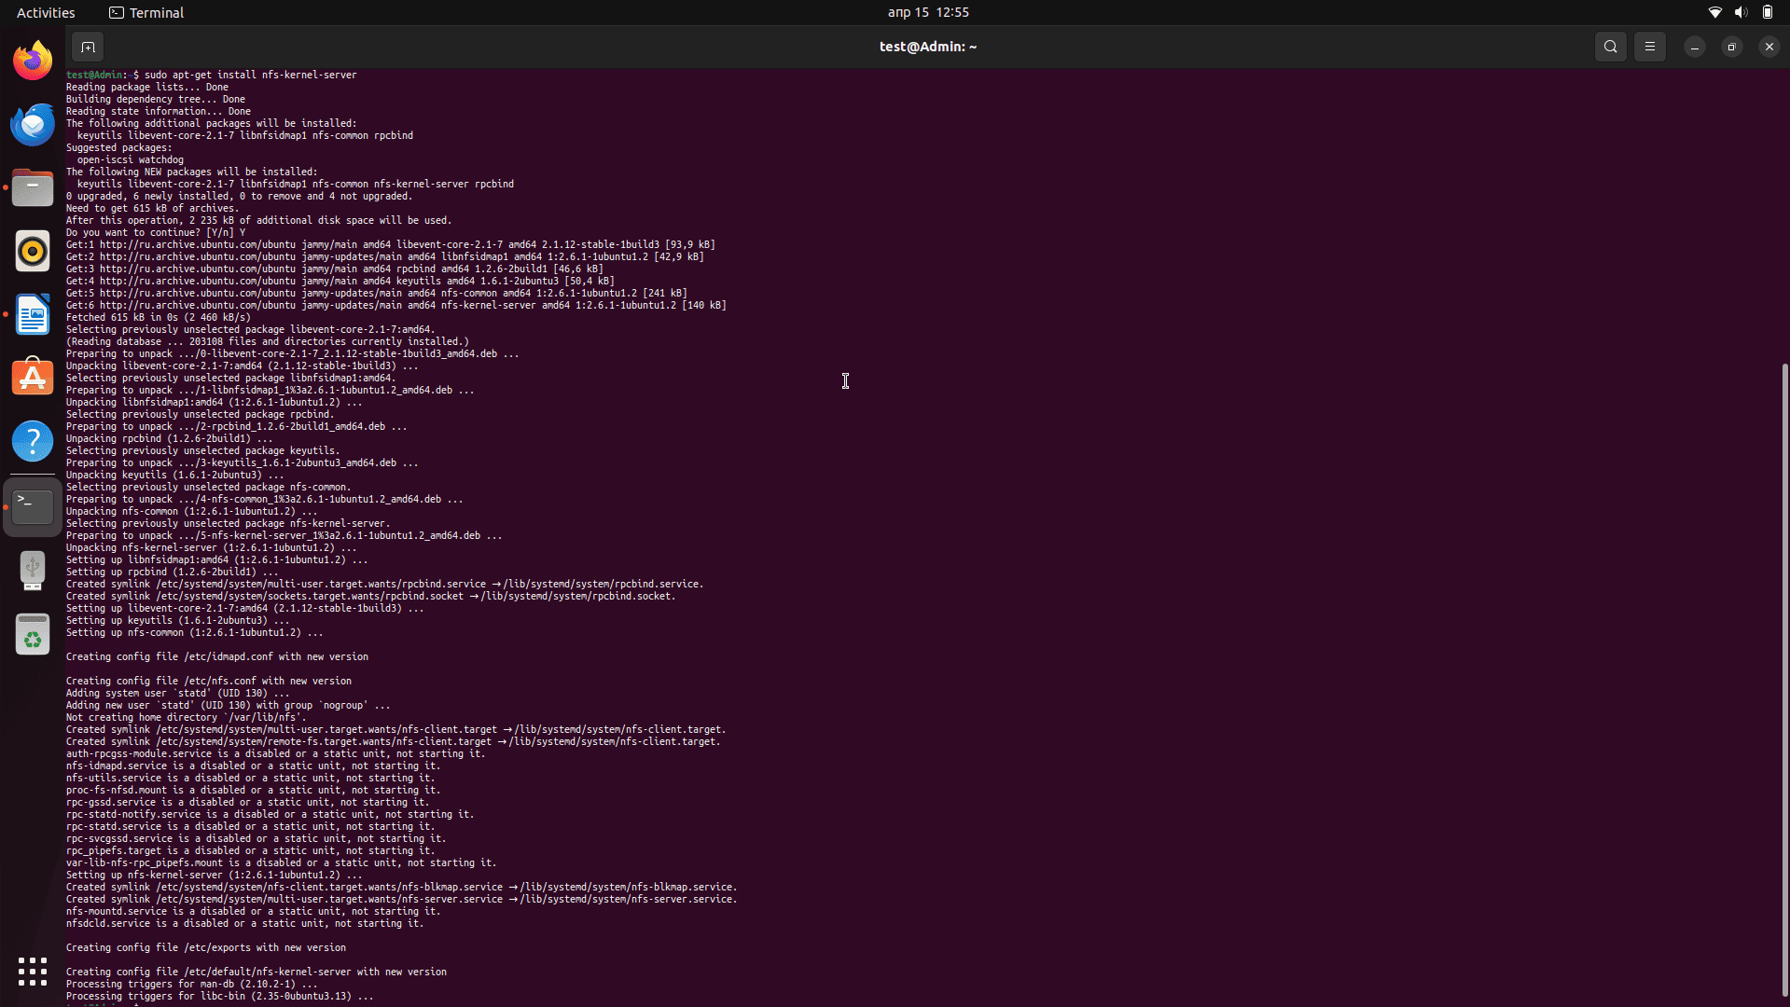Launch Firefox from the dock
This screenshot has height=1007, width=1790.
pos(33,62)
